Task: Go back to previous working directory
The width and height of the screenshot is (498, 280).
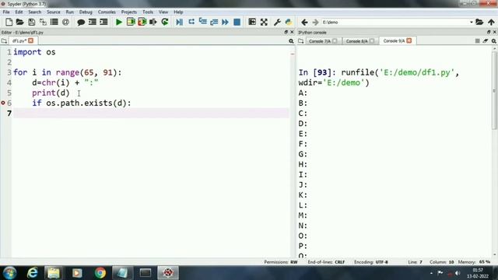Action: point(304,23)
